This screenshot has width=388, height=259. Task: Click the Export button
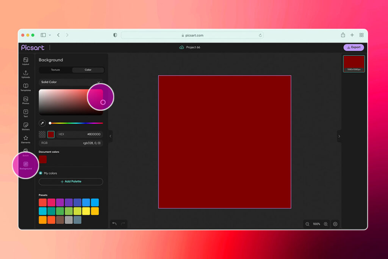click(354, 47)
